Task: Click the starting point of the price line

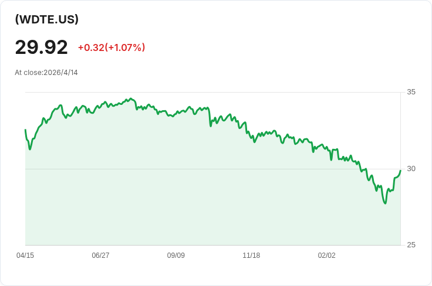Action: (25, 130)
